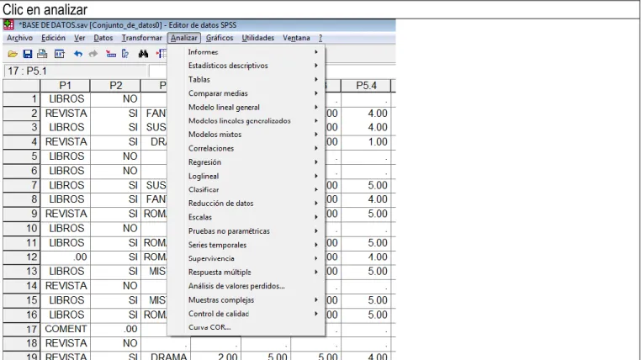
Task: Open the Datos menu
Action: pyautogui.click(x=103, y=38)
